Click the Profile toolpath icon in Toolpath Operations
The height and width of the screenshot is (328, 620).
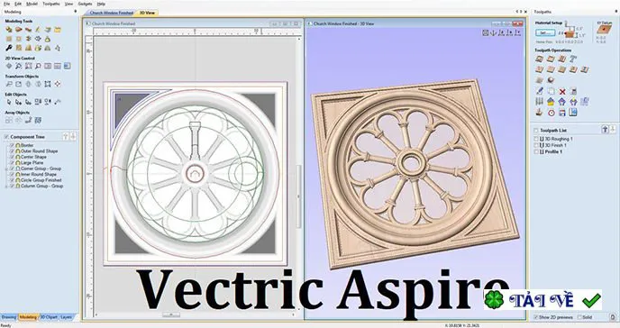point(539,59)
